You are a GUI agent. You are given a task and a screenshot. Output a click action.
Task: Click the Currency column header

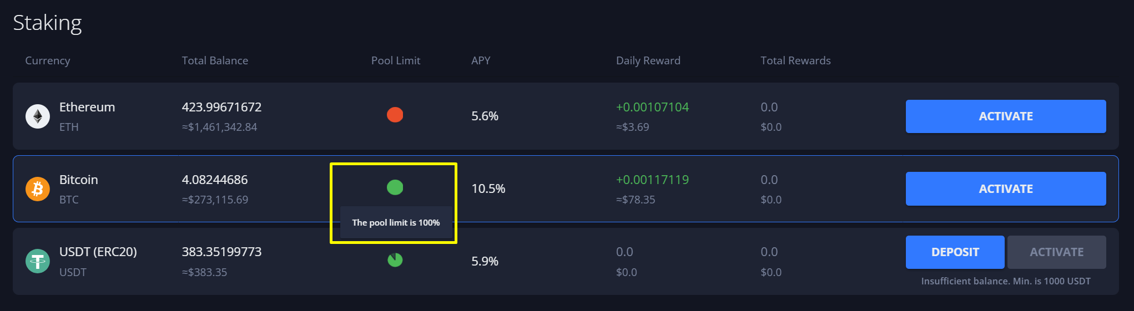click(x=48, y=60)
